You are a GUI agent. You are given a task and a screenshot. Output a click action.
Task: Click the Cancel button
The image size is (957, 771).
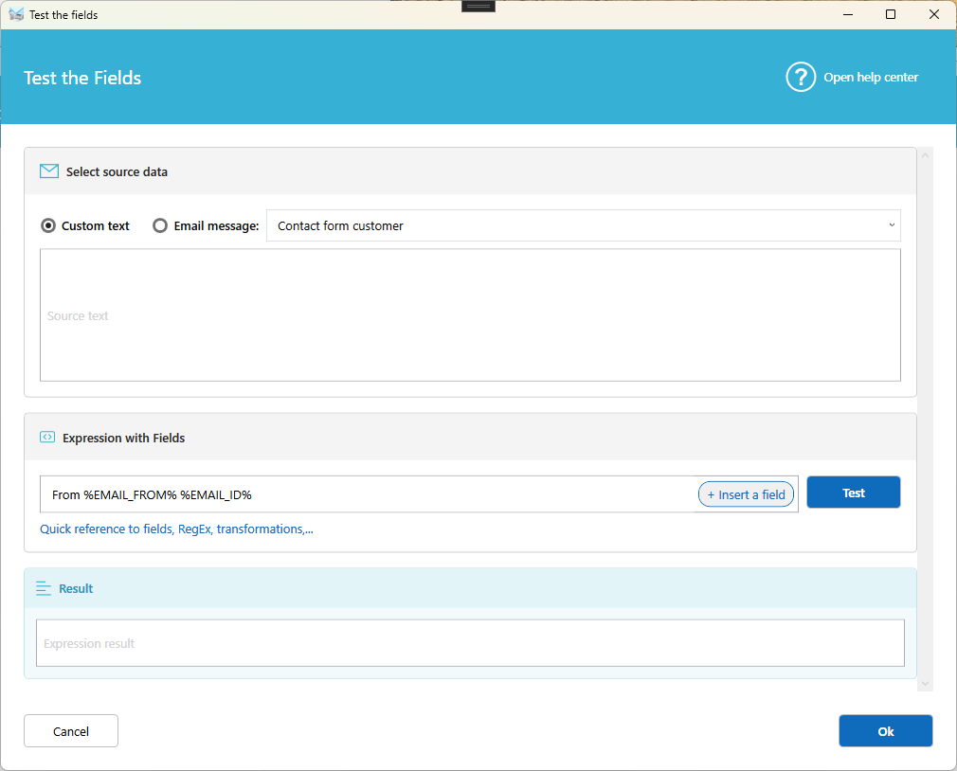tap(71, 730)
